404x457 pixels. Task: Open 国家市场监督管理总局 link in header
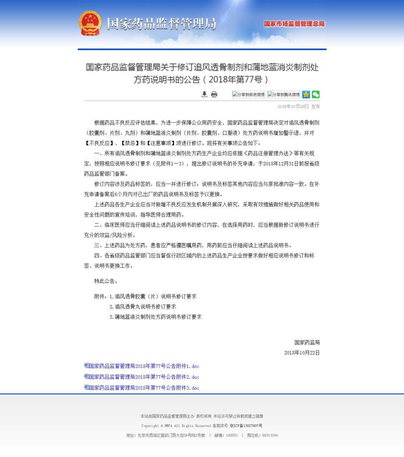[294, 23]
